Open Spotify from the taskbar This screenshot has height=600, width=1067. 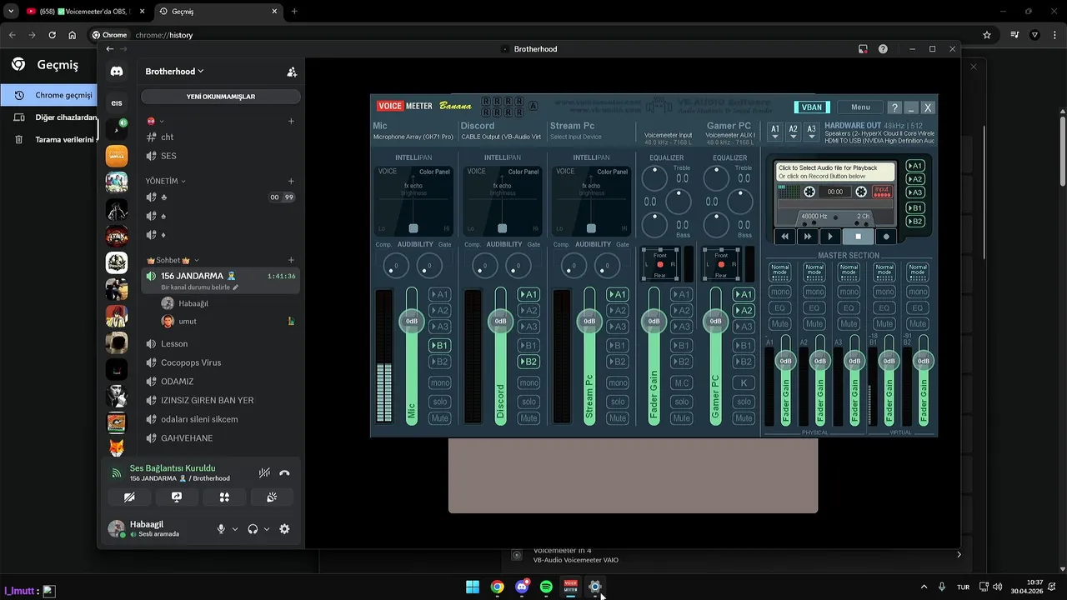point(546,587)
